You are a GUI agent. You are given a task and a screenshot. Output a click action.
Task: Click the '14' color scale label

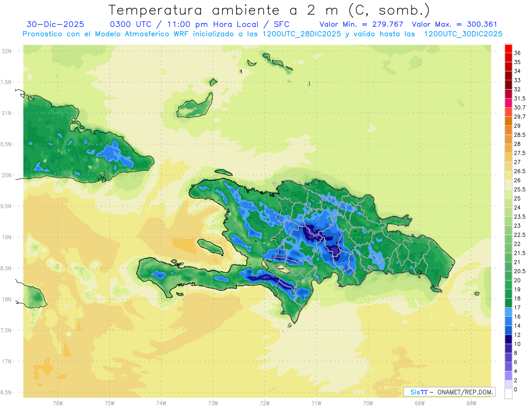click(518, 326)
